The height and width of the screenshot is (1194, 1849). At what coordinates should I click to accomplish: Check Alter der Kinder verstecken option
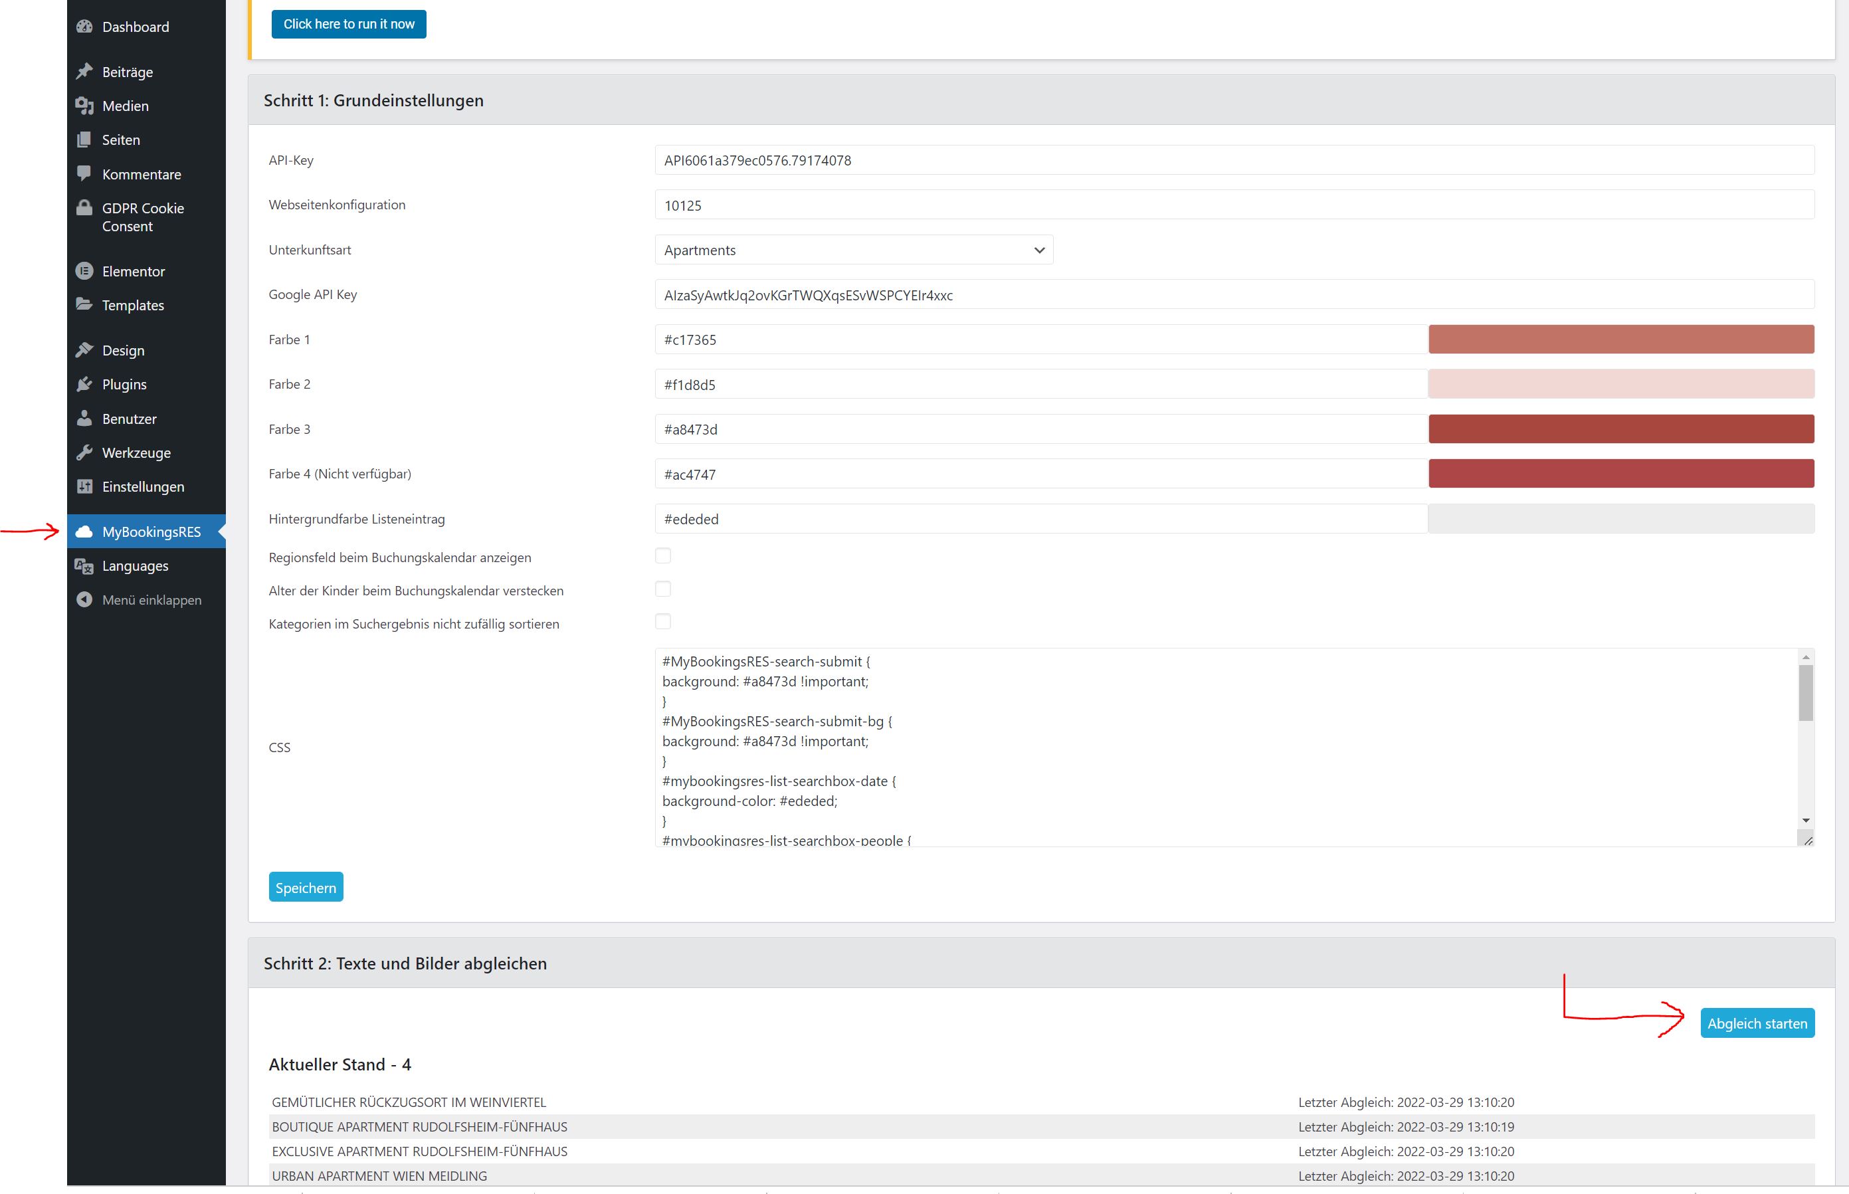tap(663, 589)
